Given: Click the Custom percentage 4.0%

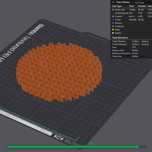Looking at the screenshot, I should tap(140, 16).
